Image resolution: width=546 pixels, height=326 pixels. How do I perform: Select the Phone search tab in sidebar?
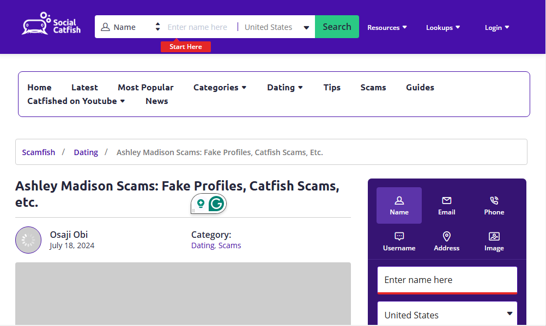coord(494,205)
